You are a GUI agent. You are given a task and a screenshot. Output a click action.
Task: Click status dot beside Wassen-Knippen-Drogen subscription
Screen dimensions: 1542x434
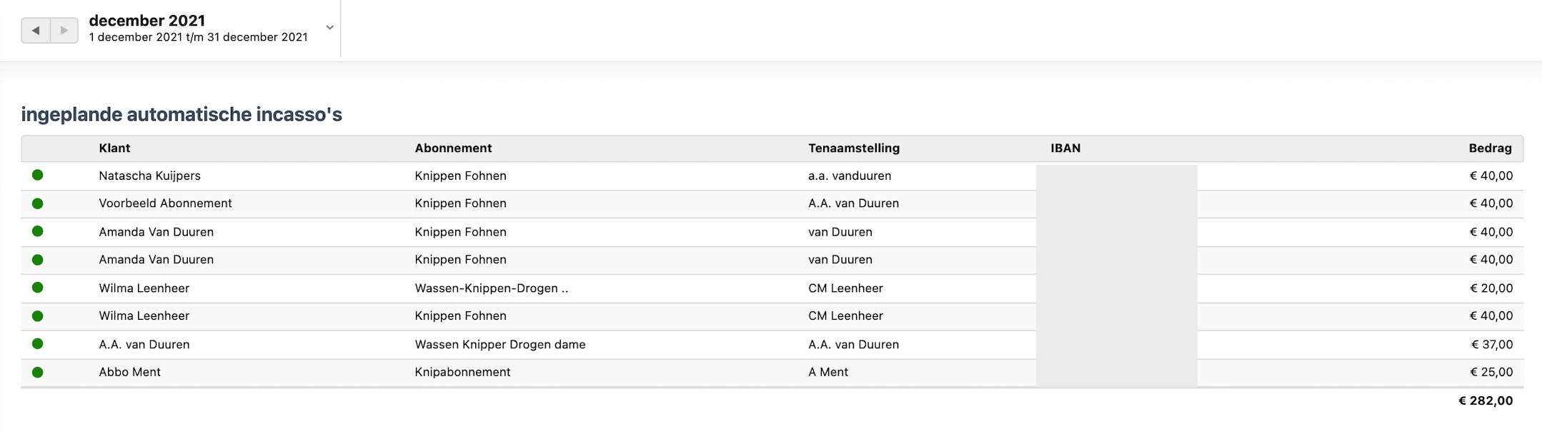(38, 288)
